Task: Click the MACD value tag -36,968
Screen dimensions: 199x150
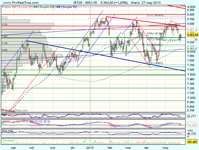Action: click(192, 125)
